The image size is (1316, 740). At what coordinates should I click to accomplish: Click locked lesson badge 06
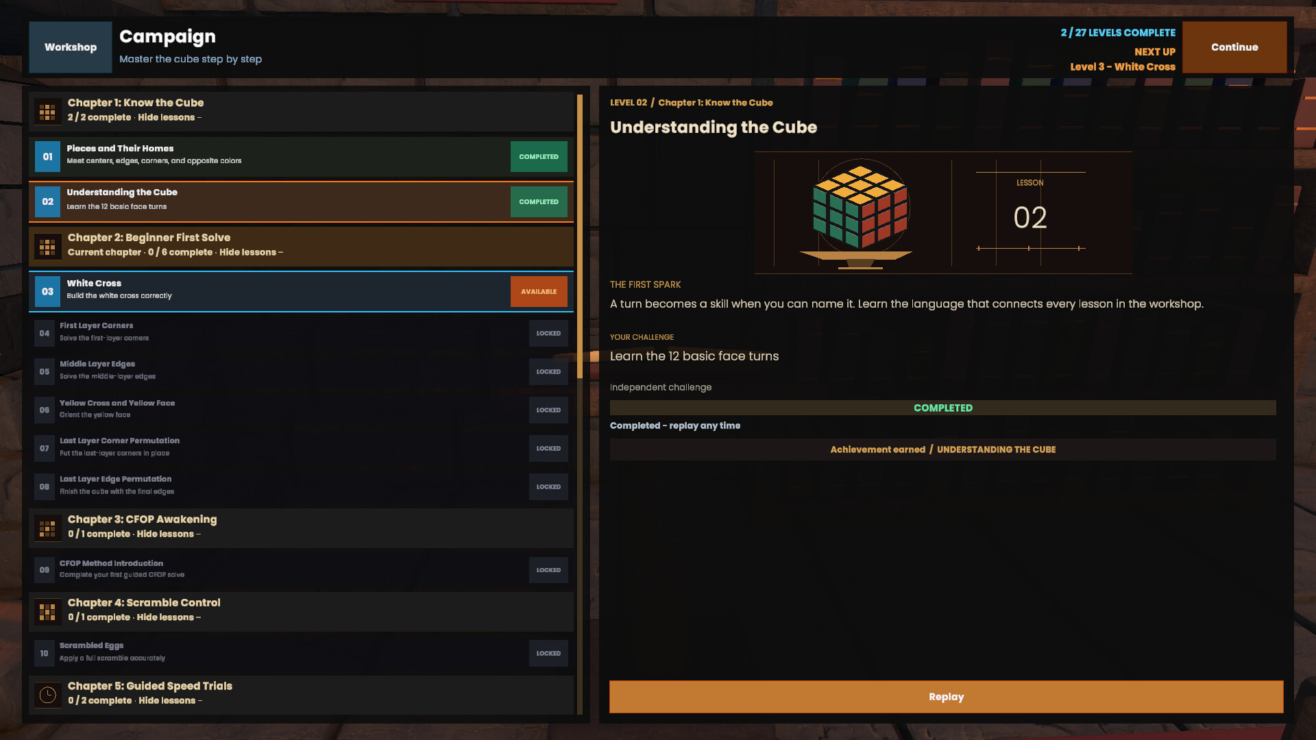45,410
